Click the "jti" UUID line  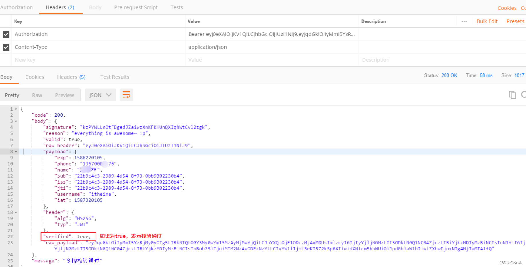pyautogui.click(x=119, y=188)
